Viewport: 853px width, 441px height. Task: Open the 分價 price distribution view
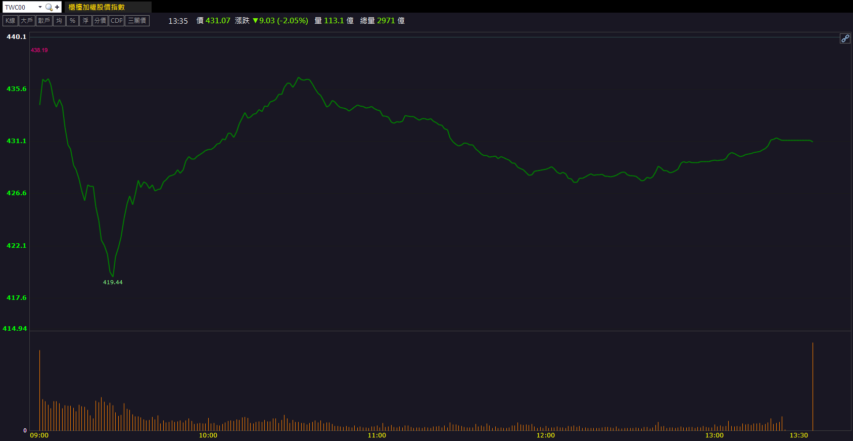(101, 21)
